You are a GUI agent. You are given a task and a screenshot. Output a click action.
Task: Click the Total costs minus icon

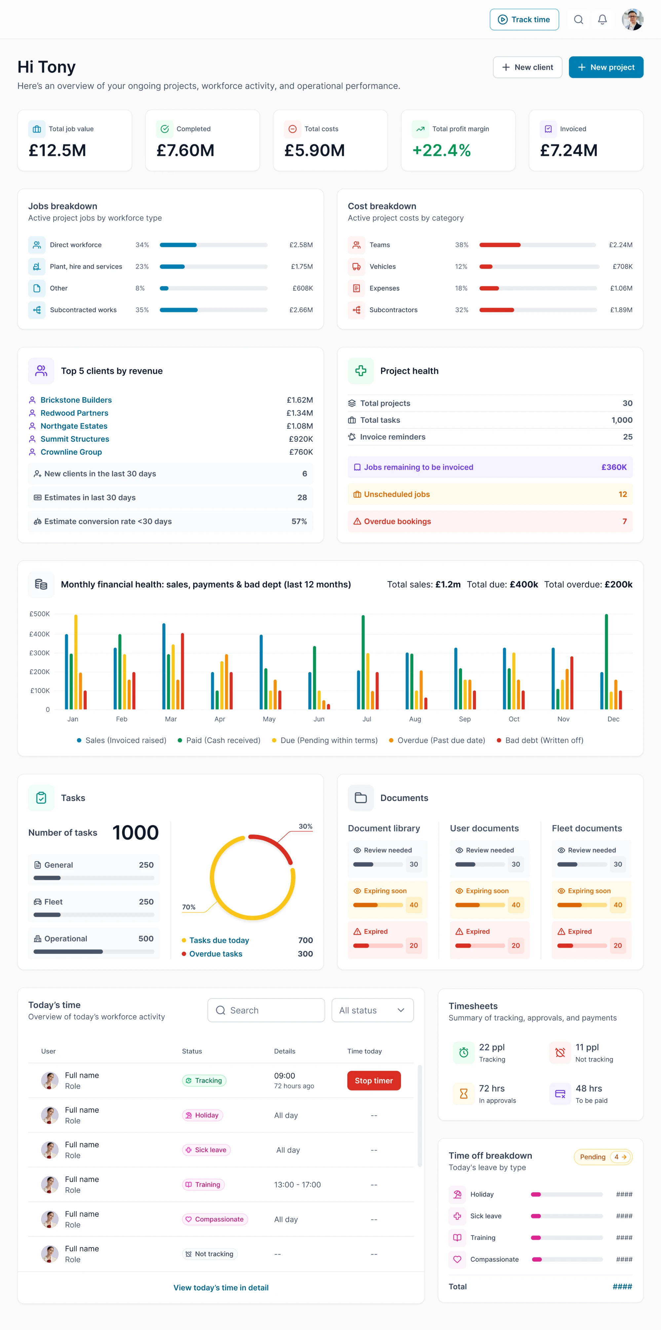click(292, 129)
